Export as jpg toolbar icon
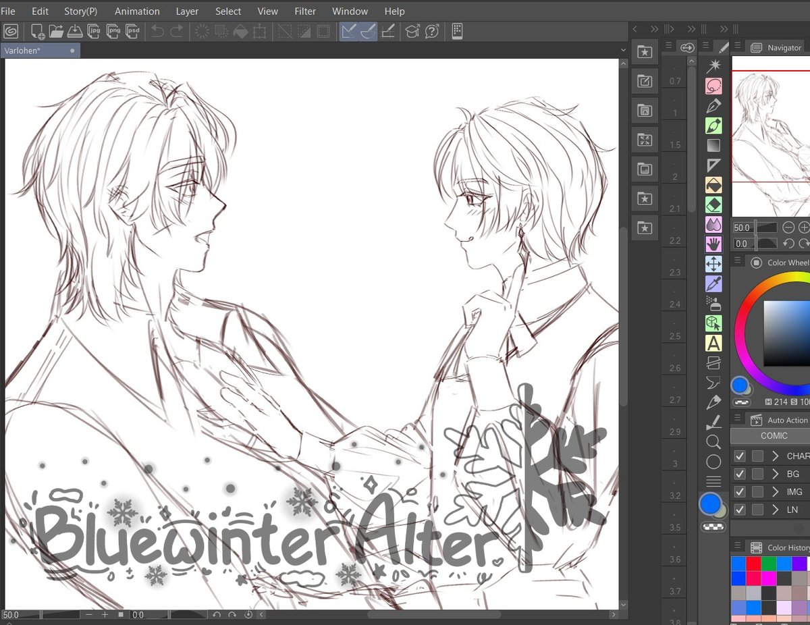This screenshot has width=810, height=625. coord(94,31)
